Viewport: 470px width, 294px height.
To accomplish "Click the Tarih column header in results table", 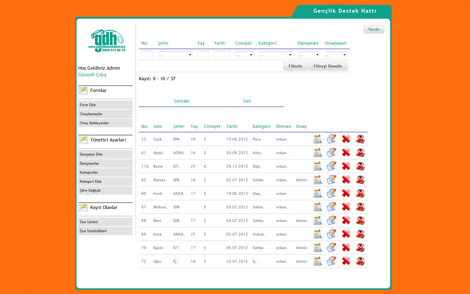I will pyautogui.click(x=232, y=126).
